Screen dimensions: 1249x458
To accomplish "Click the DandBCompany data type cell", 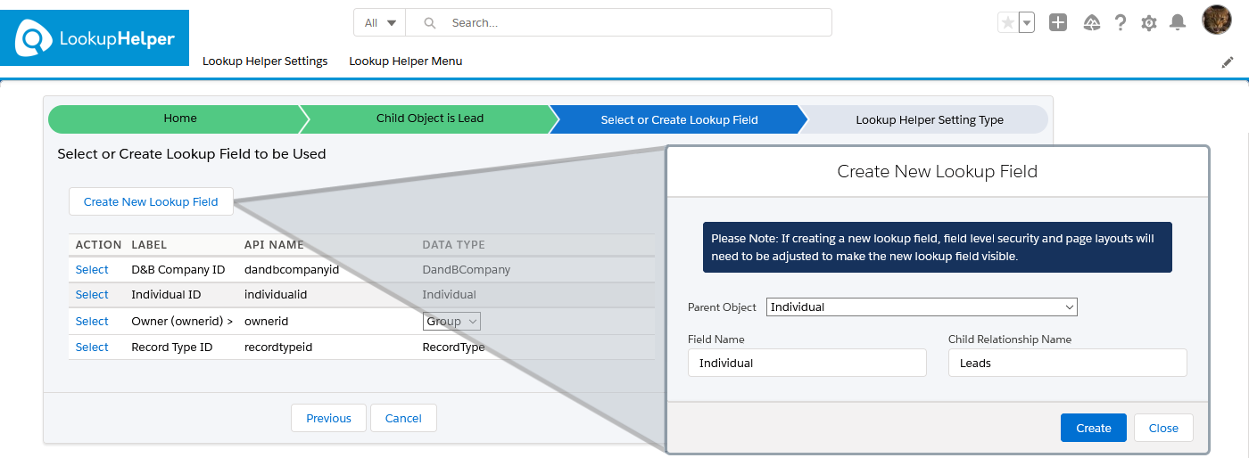I will [467, 269].
